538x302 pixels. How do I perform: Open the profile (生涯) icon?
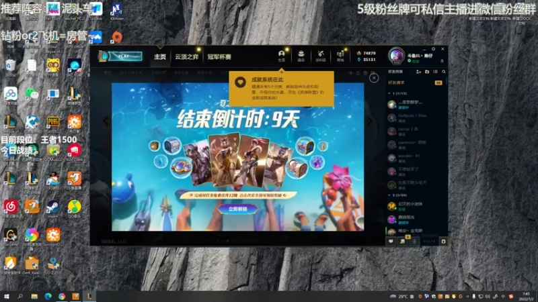(x=281, y=56)
